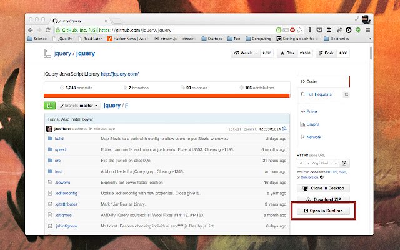Open the .jshintignore file

pos(66,226)
